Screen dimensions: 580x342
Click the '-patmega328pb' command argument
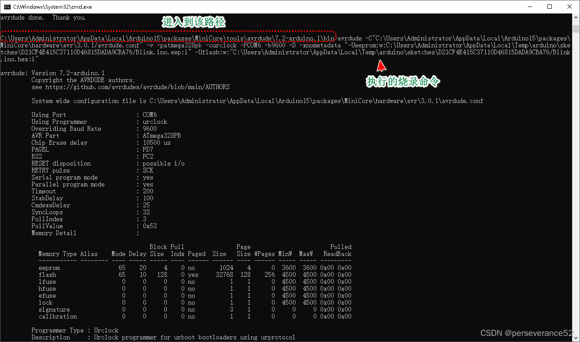pos(179,45)
